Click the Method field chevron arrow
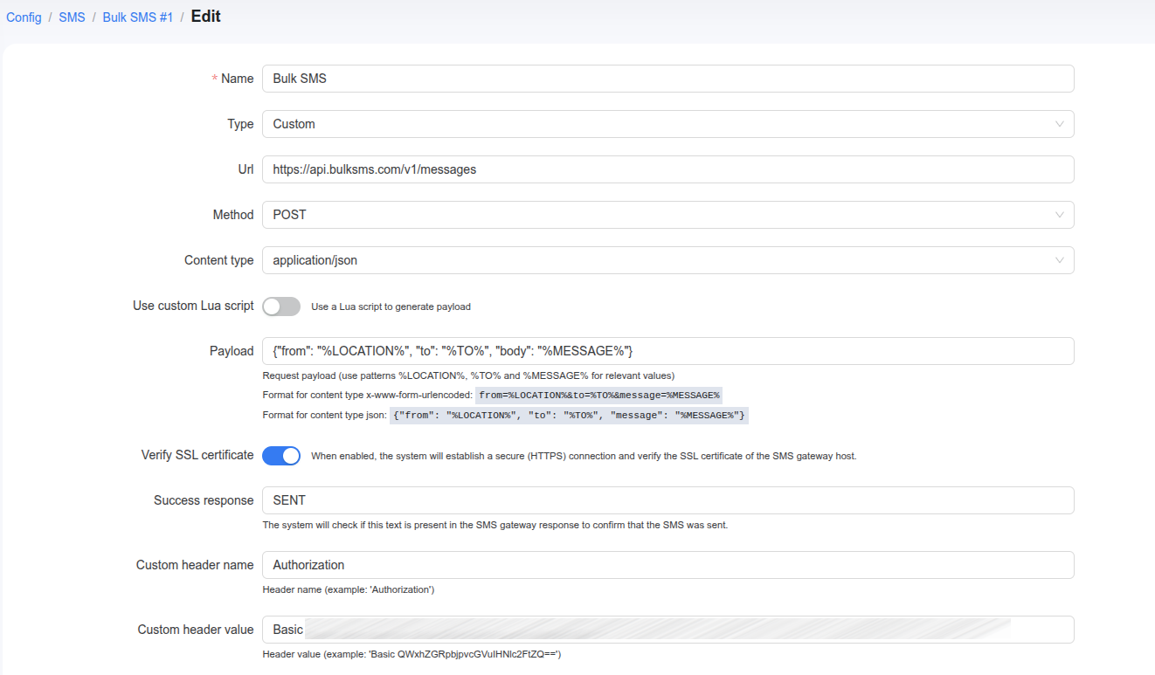1155x675 pixels. [x=1059, y=215]
